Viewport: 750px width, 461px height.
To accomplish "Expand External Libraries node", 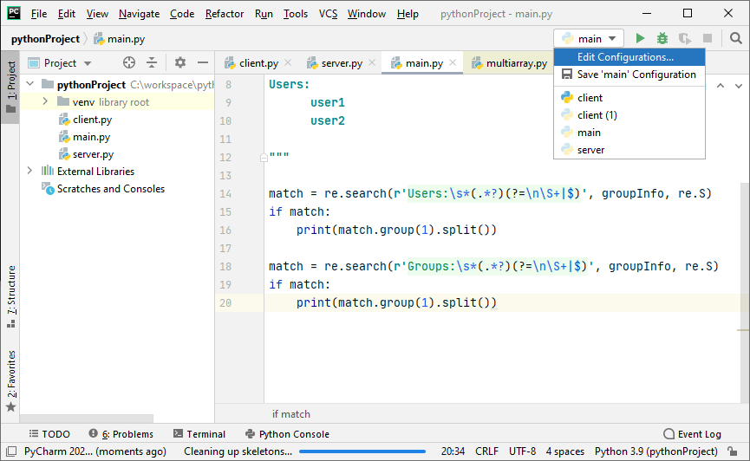I will tap(29, 171).
